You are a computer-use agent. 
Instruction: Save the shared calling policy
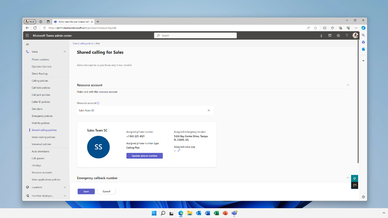pyautogui.click(x=86, y=191)
